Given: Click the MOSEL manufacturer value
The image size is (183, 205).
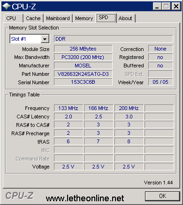Looking at the screenshot, I should 83,66.
